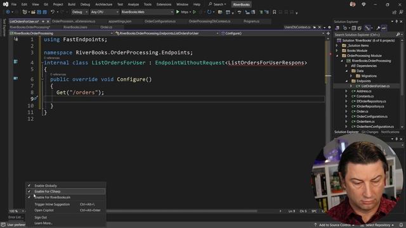The height and width of the screenshot is (228, 406).
Task: Click the override glyph beside line 6
Action: pos(15,78)
